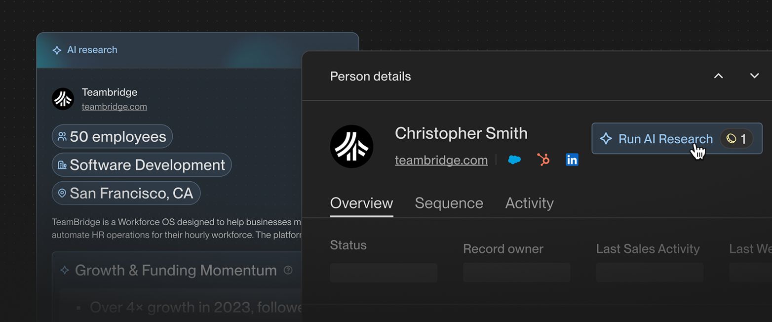
Task: Switch to the Sequence tab
Action: [x=449, y=203]
